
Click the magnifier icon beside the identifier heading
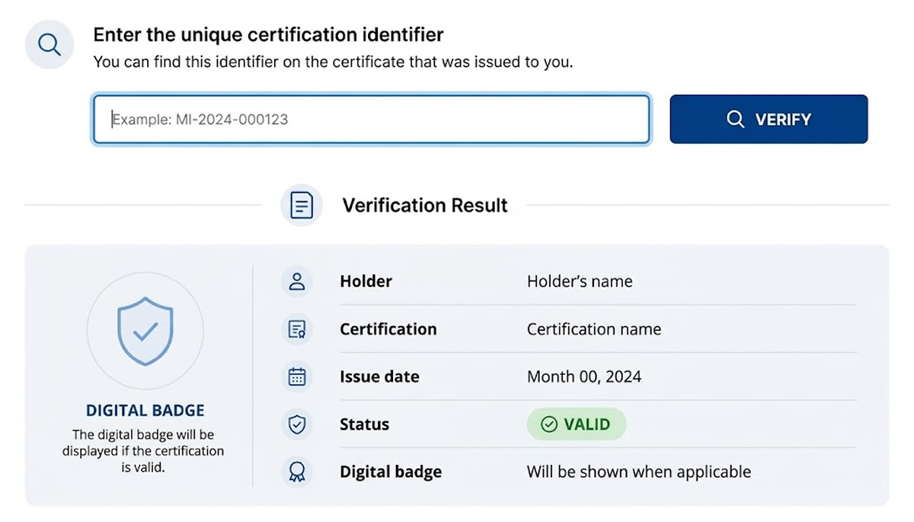click(x=50, y=44)
